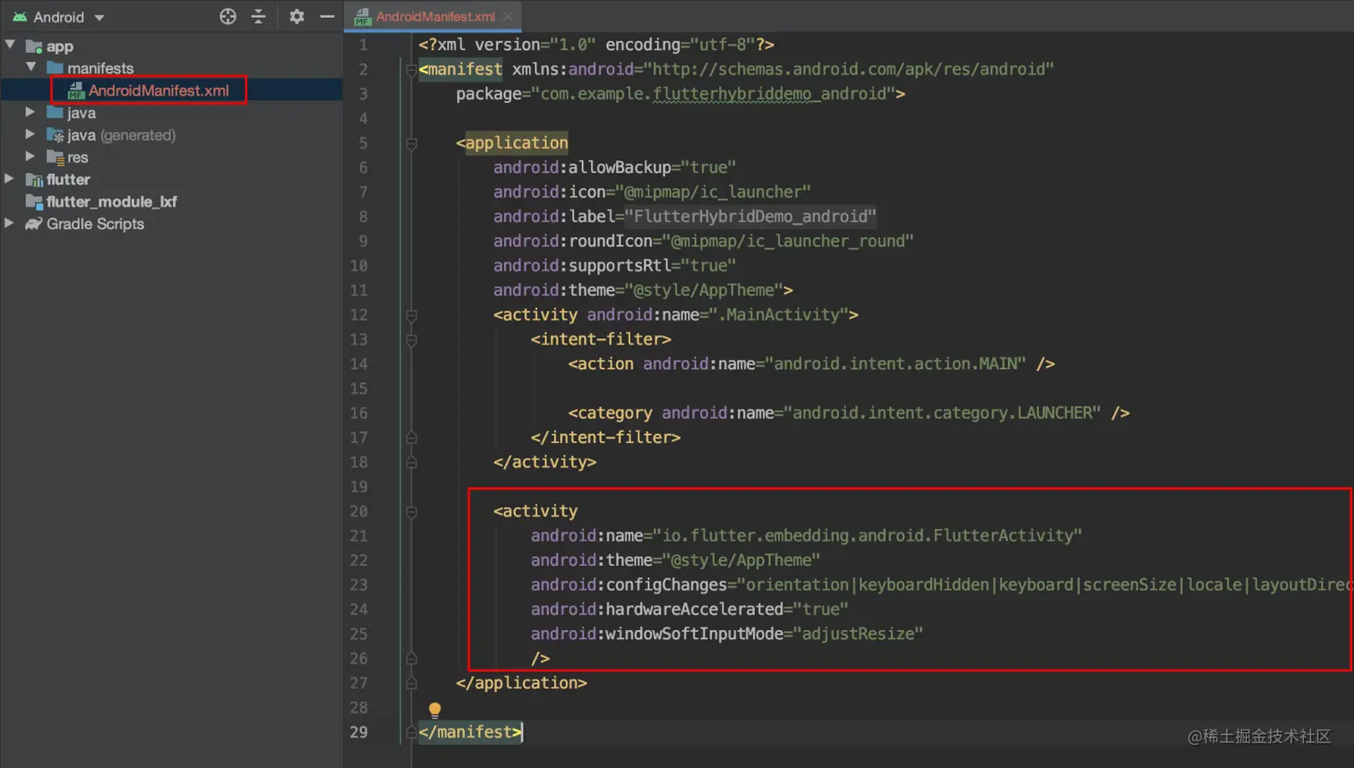Click the manifests folder icon
Screen dimensions: 1354x768
point(55,68)
